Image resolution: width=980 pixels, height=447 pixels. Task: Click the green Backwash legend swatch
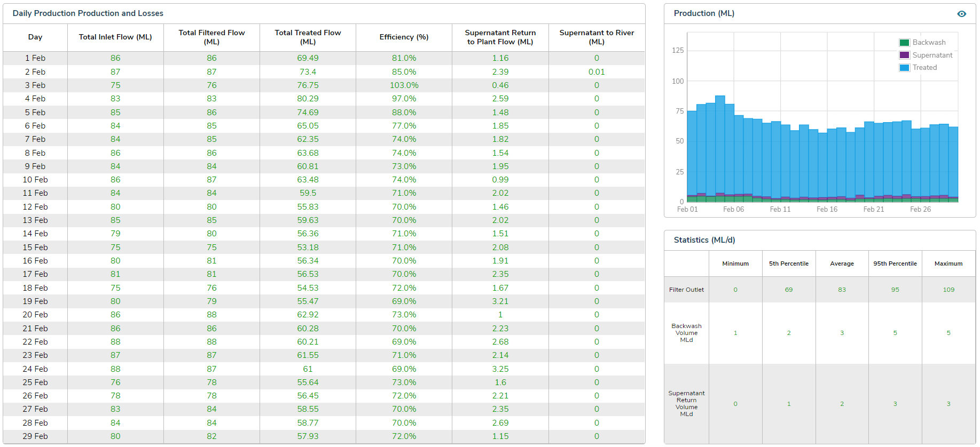click(904, 43)
